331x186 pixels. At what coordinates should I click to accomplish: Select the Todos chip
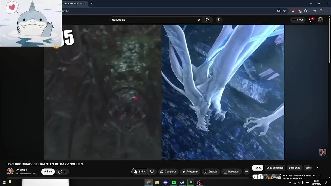click(258, 168)
